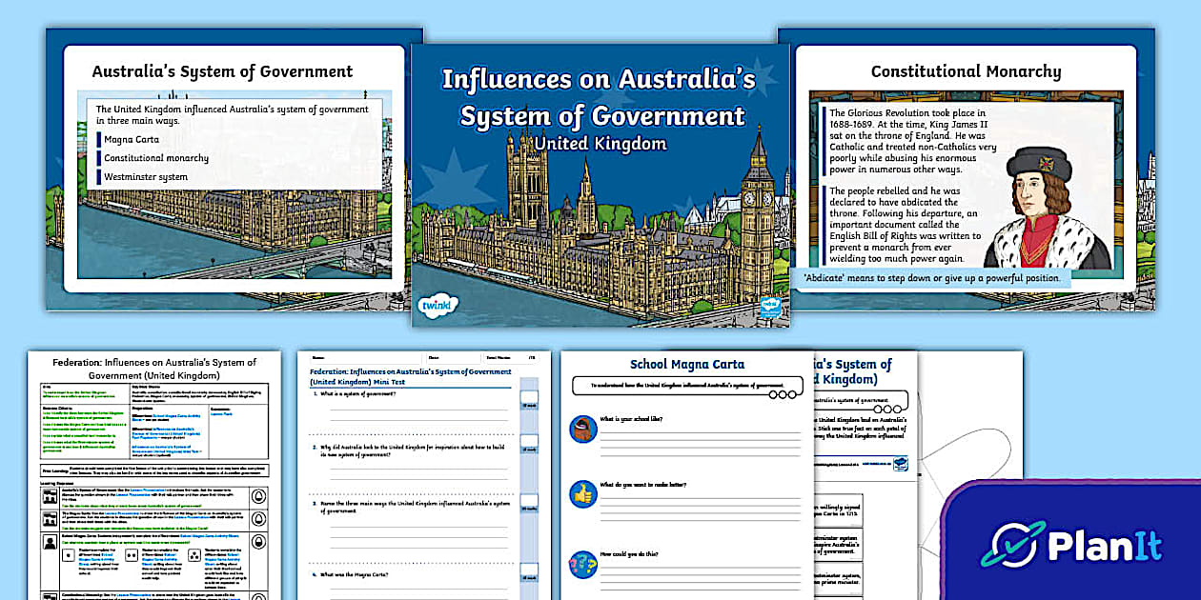Click the timer icon beside the first learning sequence row
Screen dimensions: 1201x600
coord(258,496)
